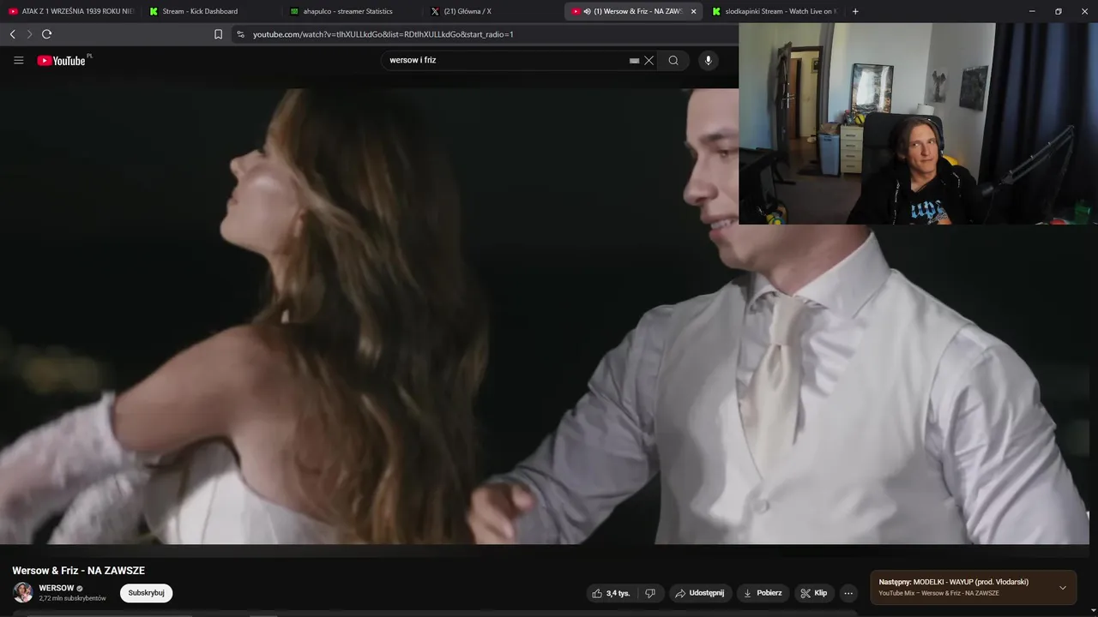
Task: Dislike the video with thumbs-down
Action: [650, 593]
